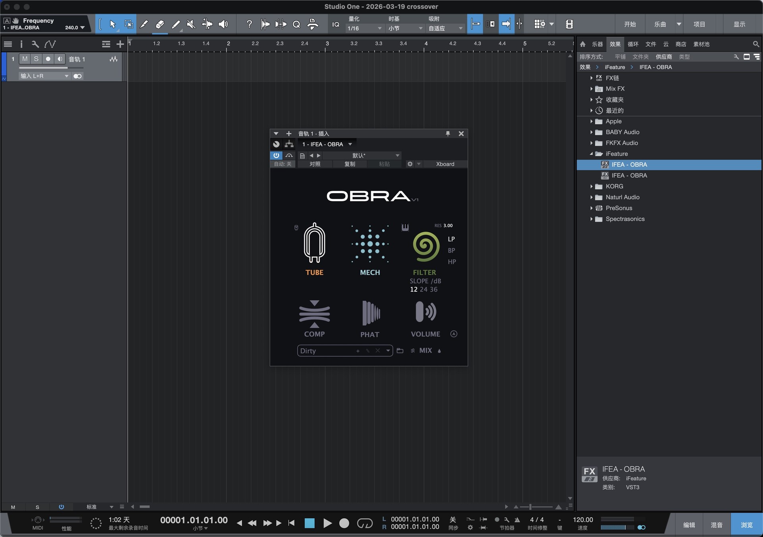Open the 混音 view at bottom right
Image resolution: width=763 pixels, height=537 pixels.
coord(716,524)
